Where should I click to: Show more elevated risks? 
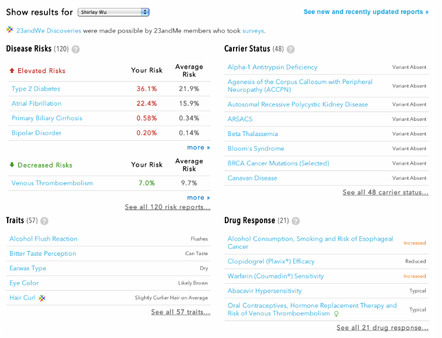tap(199, 148)
